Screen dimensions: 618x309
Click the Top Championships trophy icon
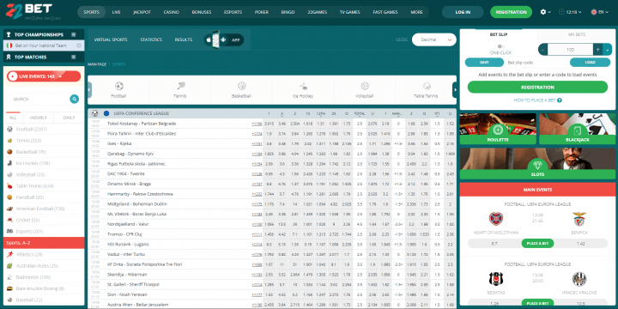click(9, 34)
